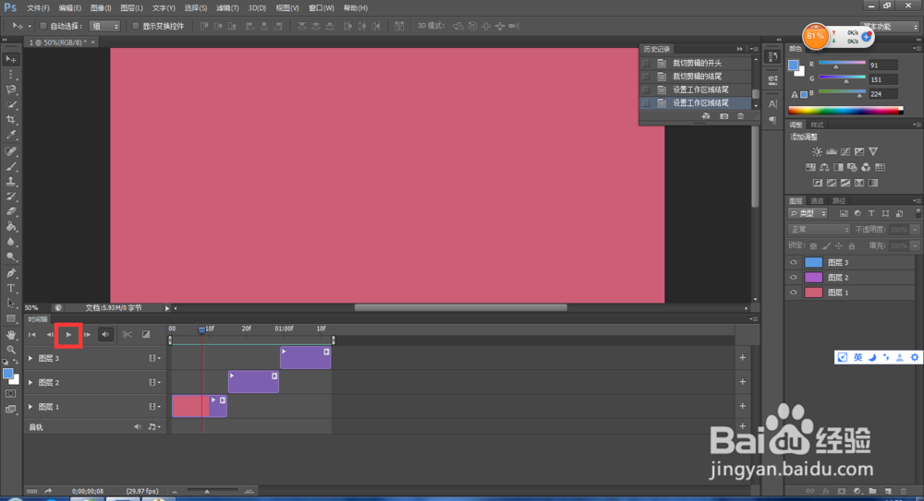Add media to 图层 2 track plus button
This screenshot has height=501, width=924.
pyautogui.click(x=743, y=381)
